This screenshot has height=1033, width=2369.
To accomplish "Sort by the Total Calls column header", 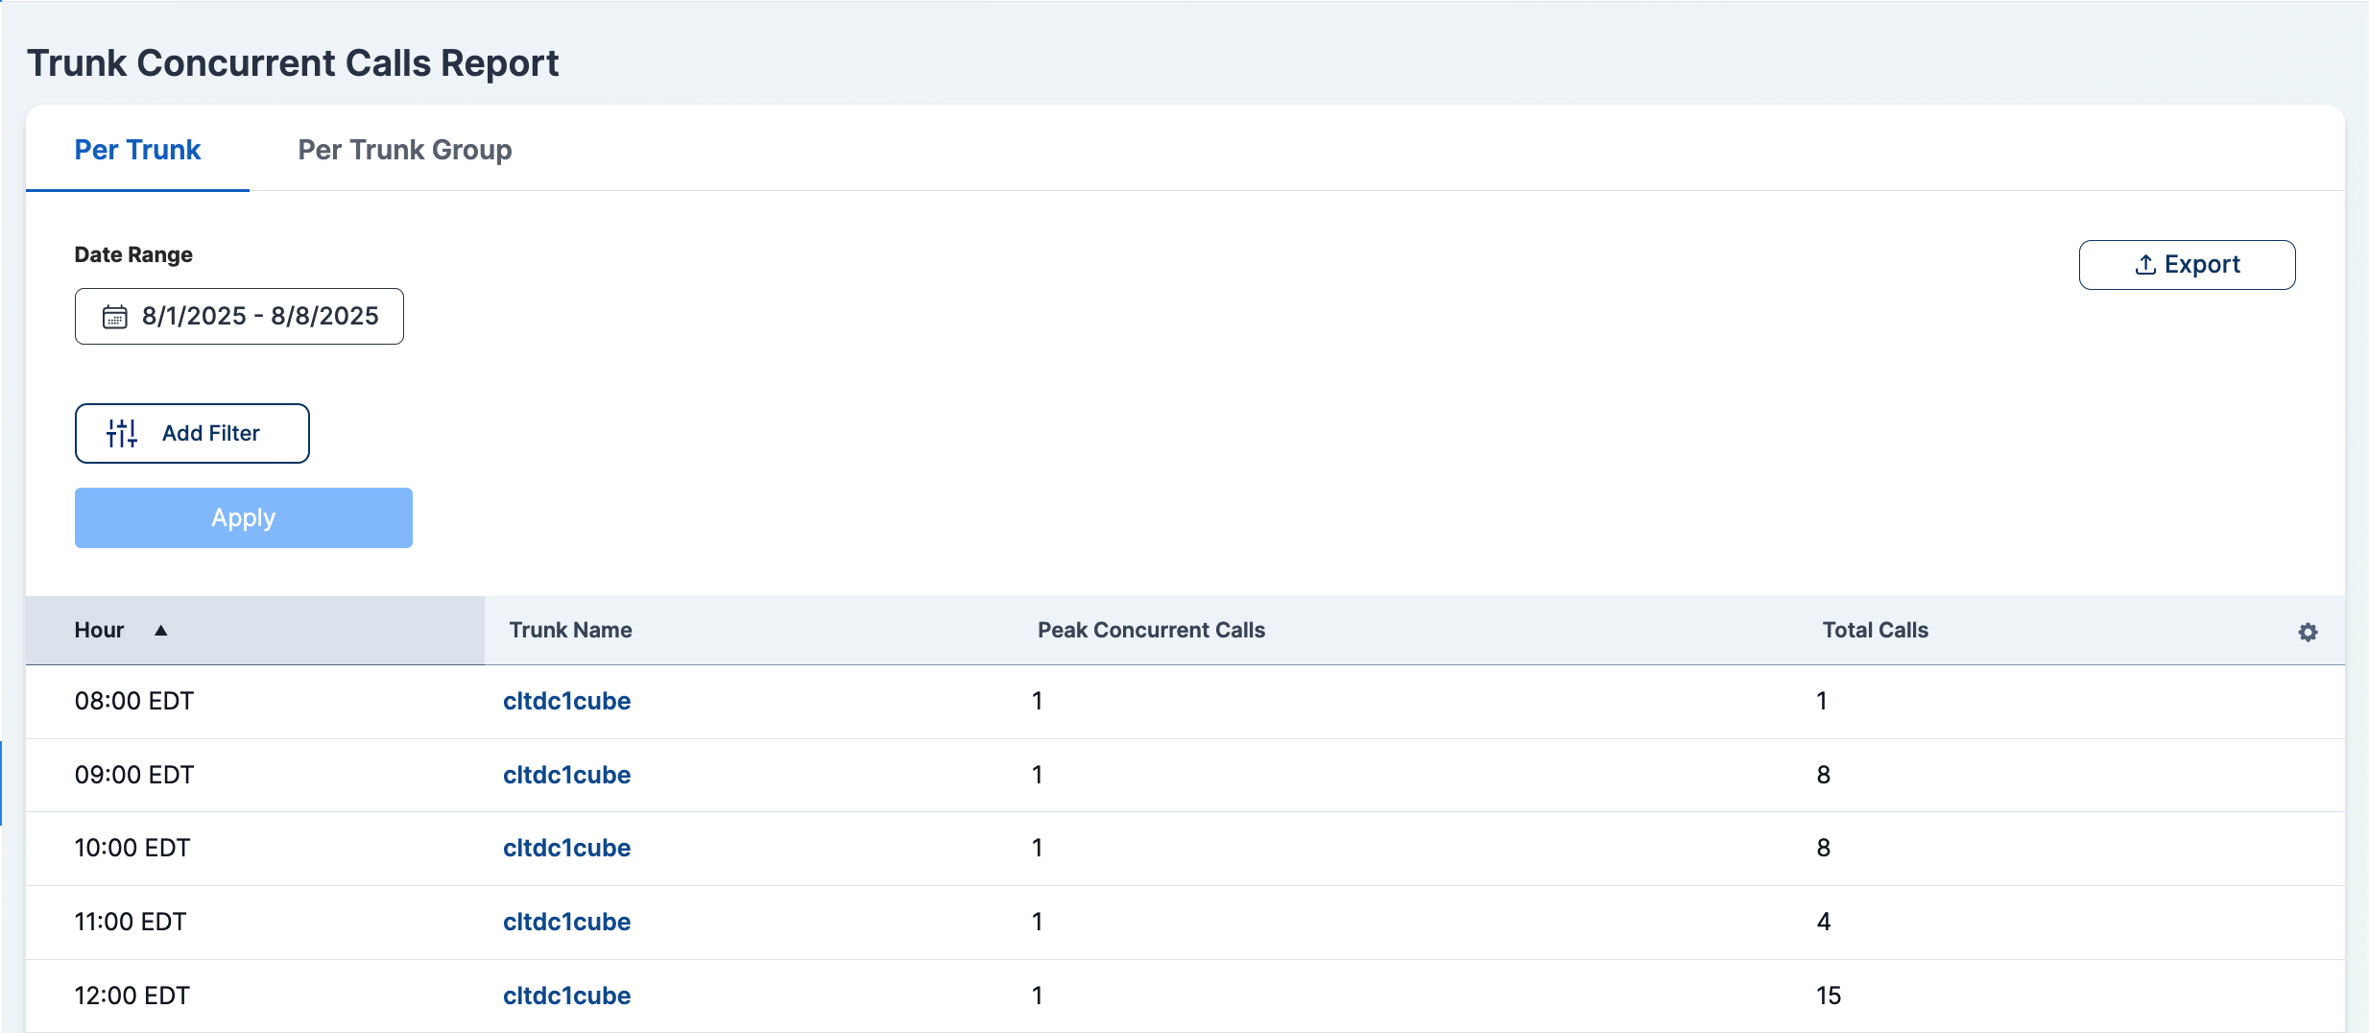I will 1875,631.
